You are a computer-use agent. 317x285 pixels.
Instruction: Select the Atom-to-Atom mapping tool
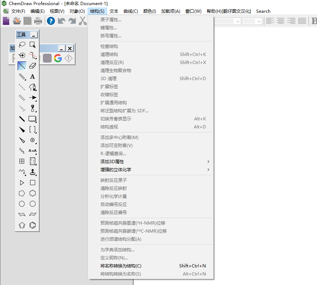point(33,151)
